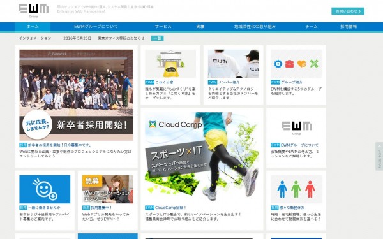
Task: Click the メンバー紹介 t-shirt photo thumbnail
Action: coord(233,64)
